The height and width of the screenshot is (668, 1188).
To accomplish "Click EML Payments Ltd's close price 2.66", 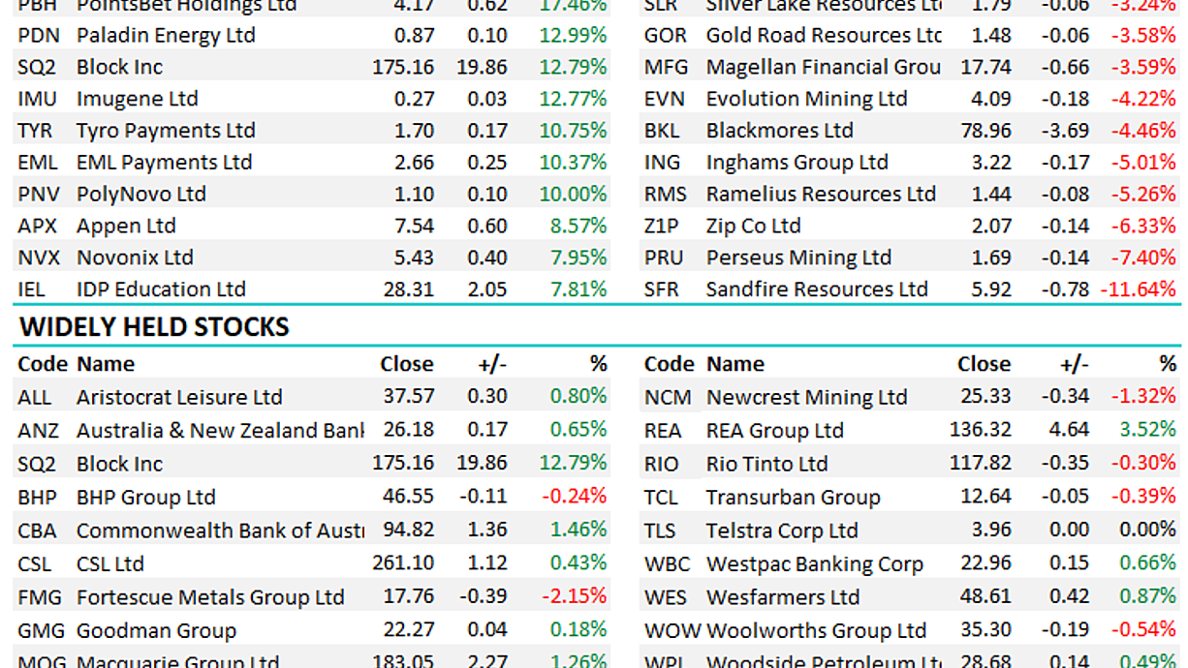I will (x=414, y=163).
